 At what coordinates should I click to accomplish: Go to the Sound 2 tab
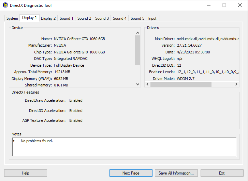(84, 18)
